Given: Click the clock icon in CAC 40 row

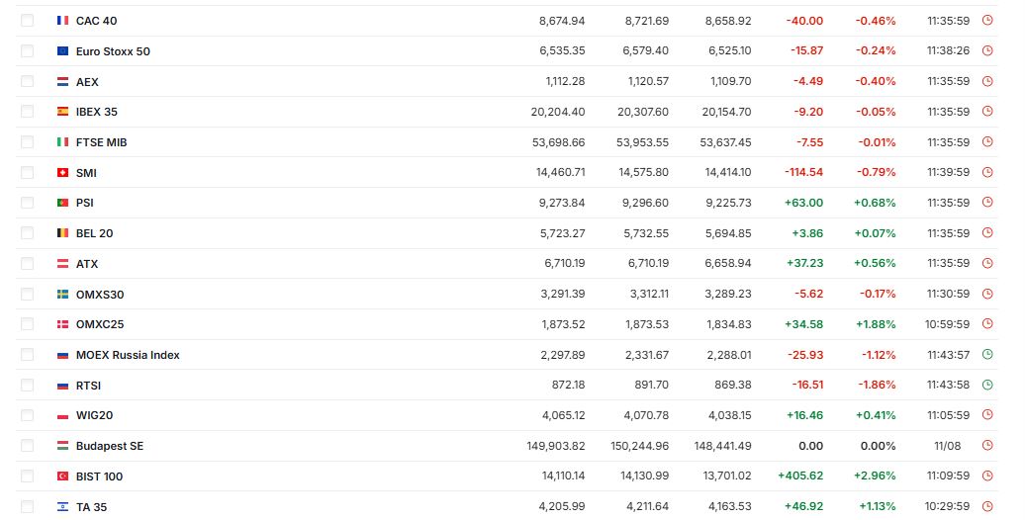Looking at the screenshot, I should pos(987,20).
